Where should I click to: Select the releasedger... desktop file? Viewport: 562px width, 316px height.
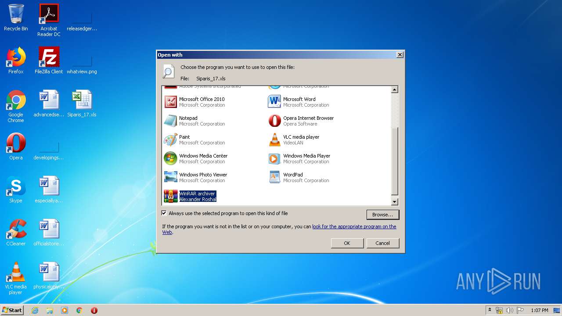82,18
